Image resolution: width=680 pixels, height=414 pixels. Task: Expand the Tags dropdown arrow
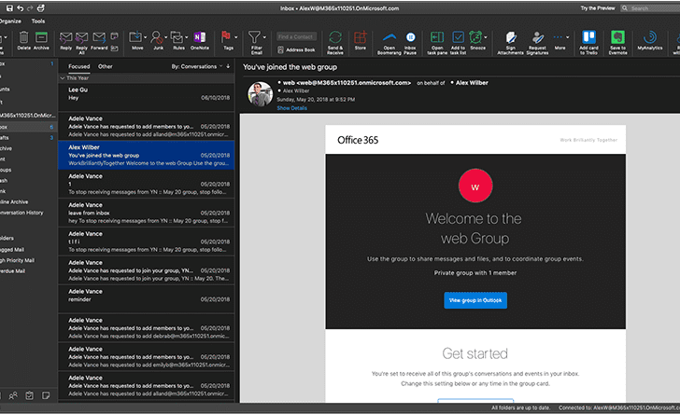point(236,37)
